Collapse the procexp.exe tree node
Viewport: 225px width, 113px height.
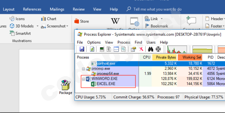[x=84, y=69]
